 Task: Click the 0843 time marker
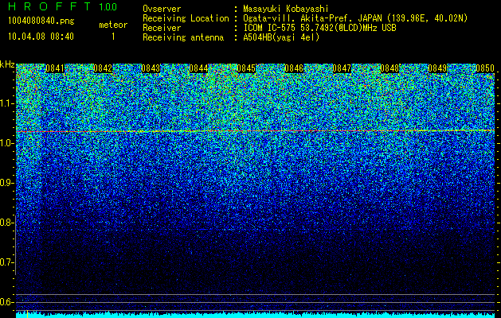point(151,68)
